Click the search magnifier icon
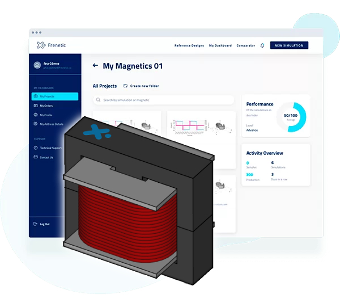 point(98,100)
